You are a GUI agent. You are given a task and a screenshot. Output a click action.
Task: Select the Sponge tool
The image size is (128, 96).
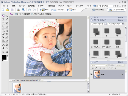point(7,52)
